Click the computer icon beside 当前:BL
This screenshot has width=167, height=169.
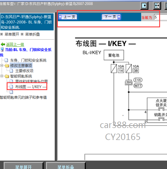pyautogui.click(x=2, y=49)
